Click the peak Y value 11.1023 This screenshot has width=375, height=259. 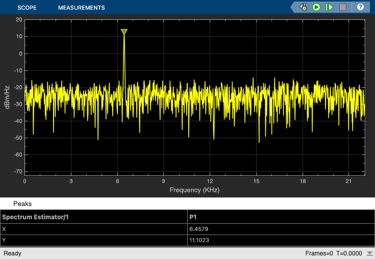tap(200, 241)
